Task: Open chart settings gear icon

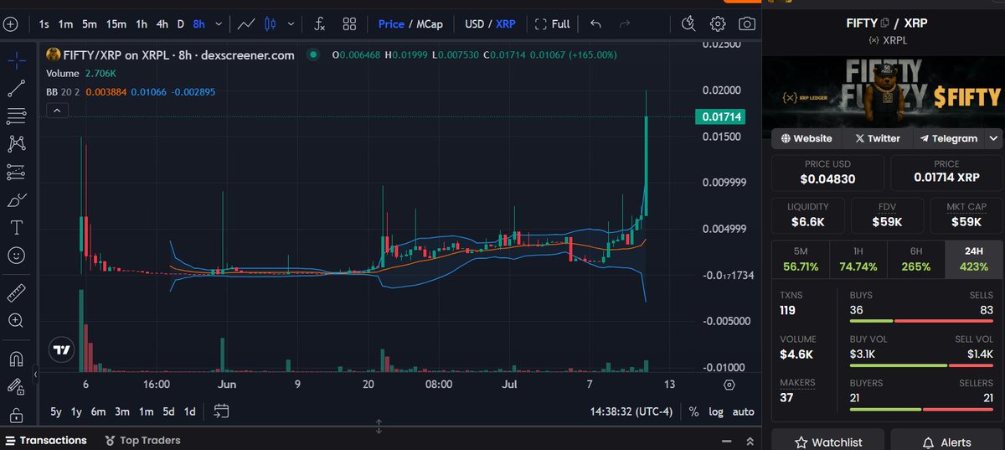Action: click(x=718, y=24)
